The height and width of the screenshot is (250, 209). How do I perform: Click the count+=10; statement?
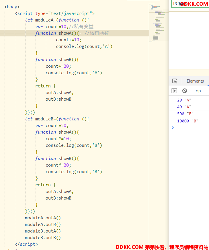69,40
